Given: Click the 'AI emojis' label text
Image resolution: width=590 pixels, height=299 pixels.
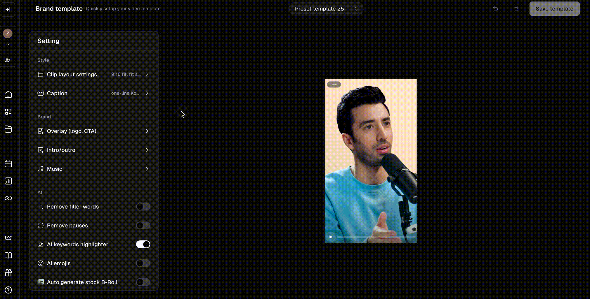Looking at the screenshot, I should pos(59,263).
